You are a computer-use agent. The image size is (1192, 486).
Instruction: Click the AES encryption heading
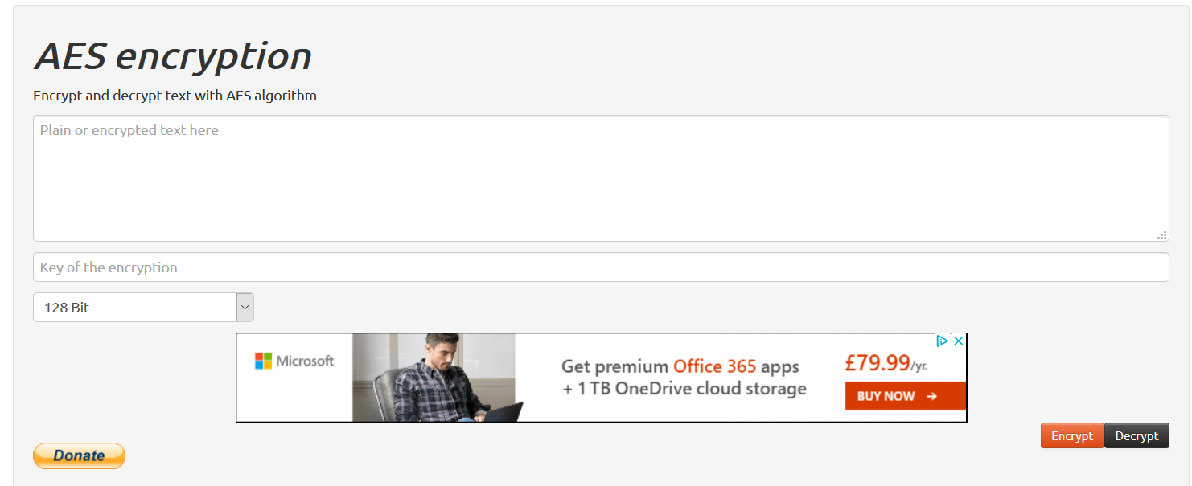(x=173, y=56)
